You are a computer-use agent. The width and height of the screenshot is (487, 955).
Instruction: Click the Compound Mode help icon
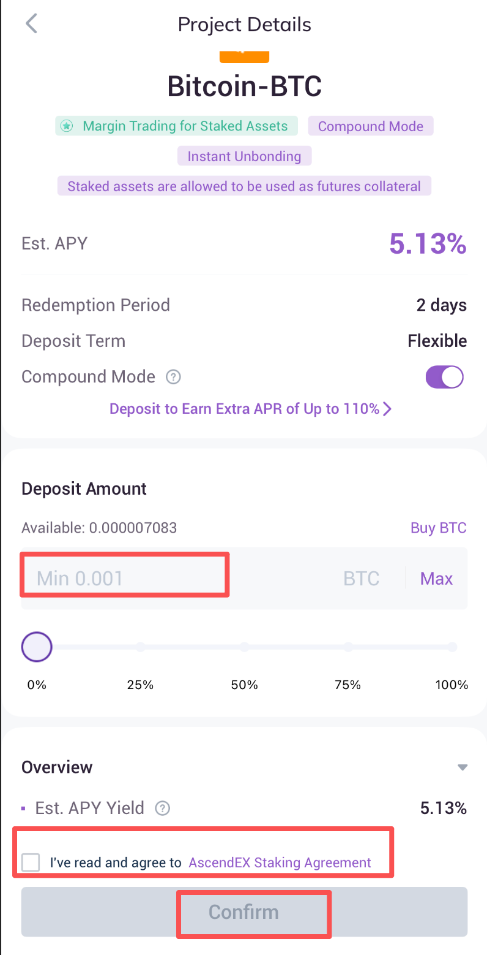tap(174, 377)
